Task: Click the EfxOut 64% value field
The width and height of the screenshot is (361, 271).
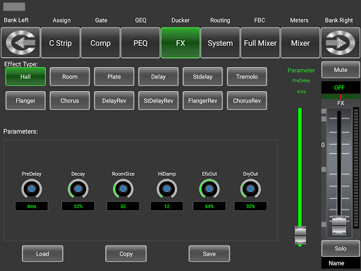Action: click(x=209, y=206)
